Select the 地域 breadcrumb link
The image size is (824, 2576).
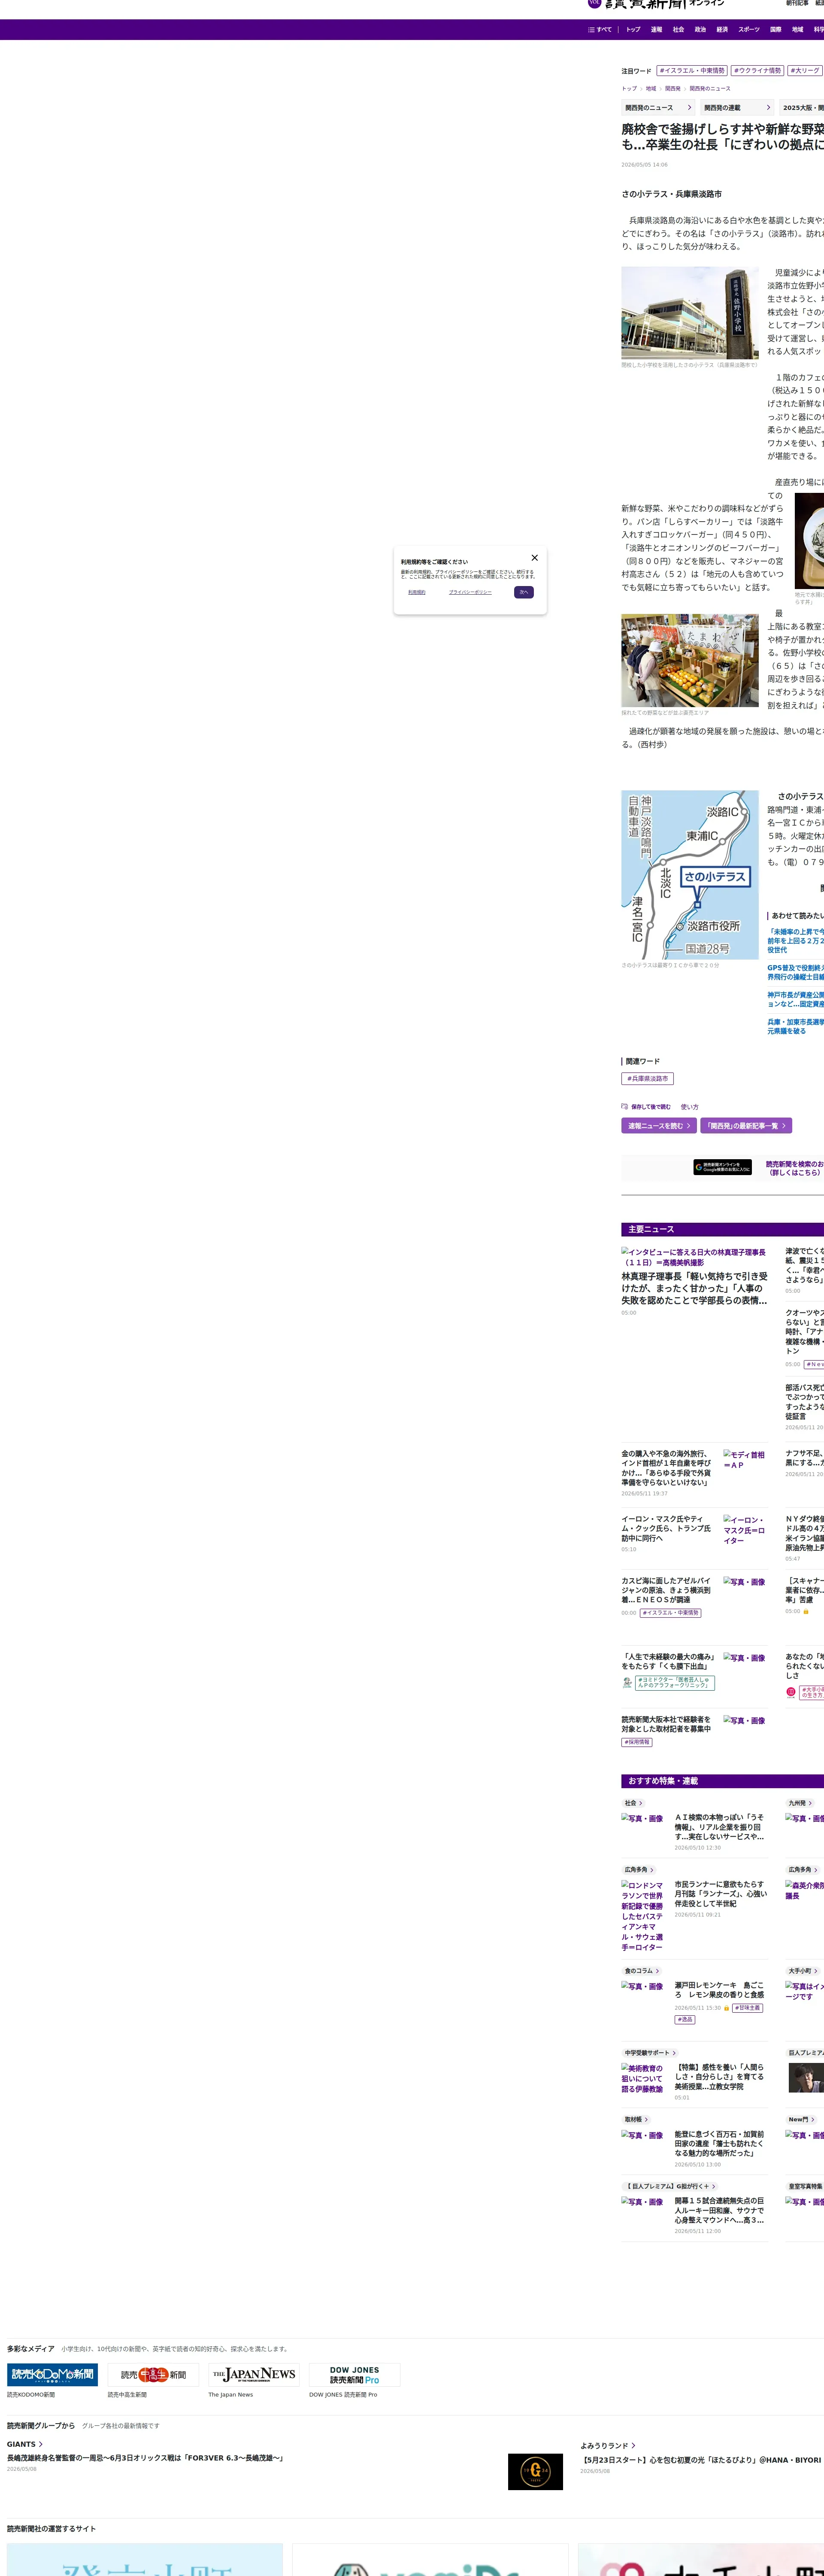651,89
